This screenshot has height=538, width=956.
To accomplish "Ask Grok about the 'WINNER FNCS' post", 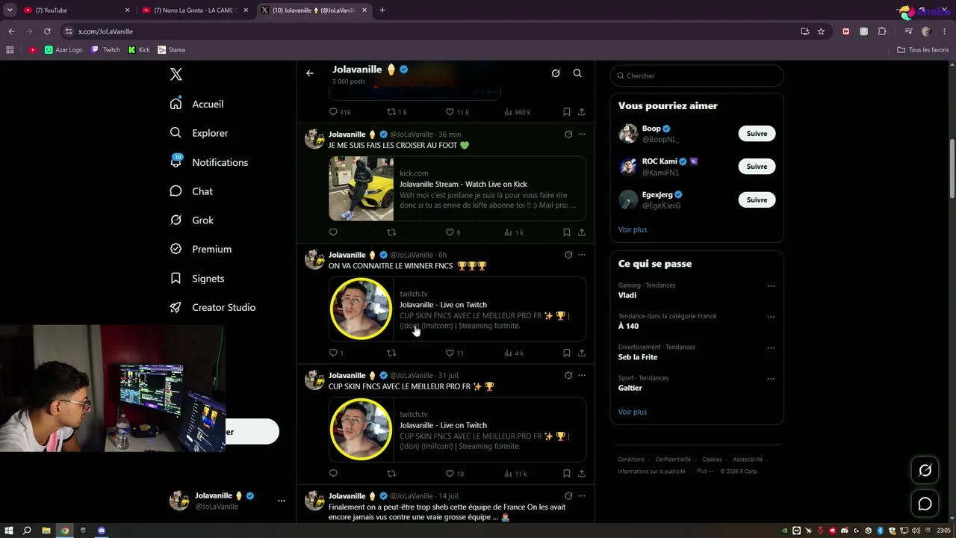I will pos(568,255).
